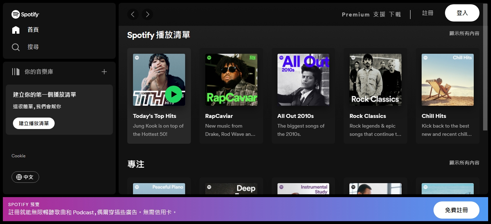Click 'Rock legends & epic' description
491x224 pixels.
click(x=375, y=130)
